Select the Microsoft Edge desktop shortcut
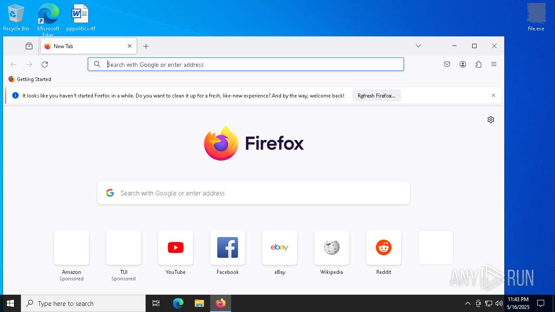 48,19
